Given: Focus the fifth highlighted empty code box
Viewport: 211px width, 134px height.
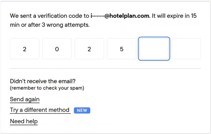Looking at the screenshot, I should 154,49.
